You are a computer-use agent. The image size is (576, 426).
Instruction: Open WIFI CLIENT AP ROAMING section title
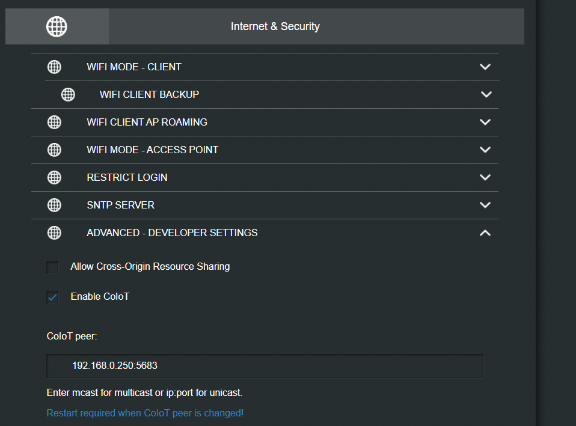147,122
